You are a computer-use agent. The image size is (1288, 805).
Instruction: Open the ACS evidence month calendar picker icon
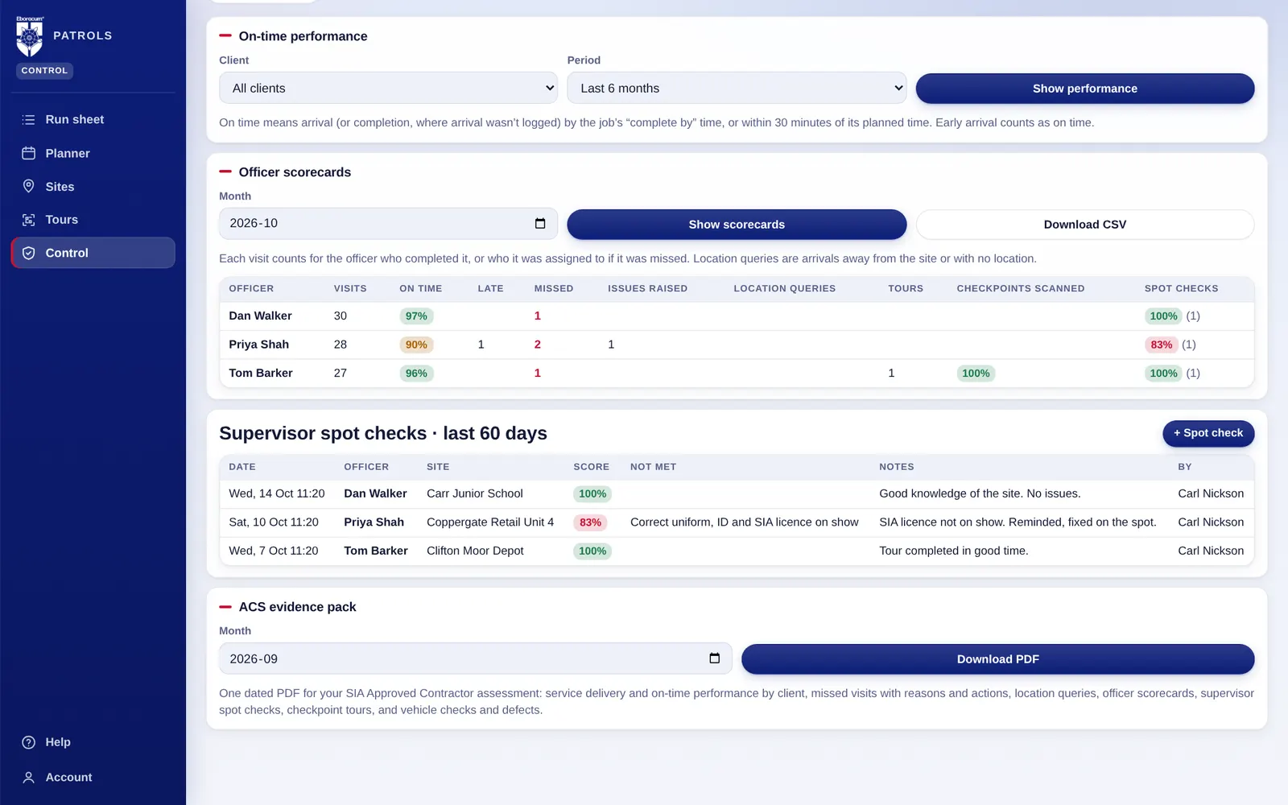click(714, 658)
